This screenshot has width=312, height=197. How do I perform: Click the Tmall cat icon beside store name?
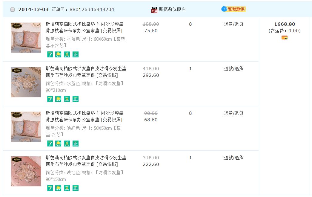click(x=154, y=10)
